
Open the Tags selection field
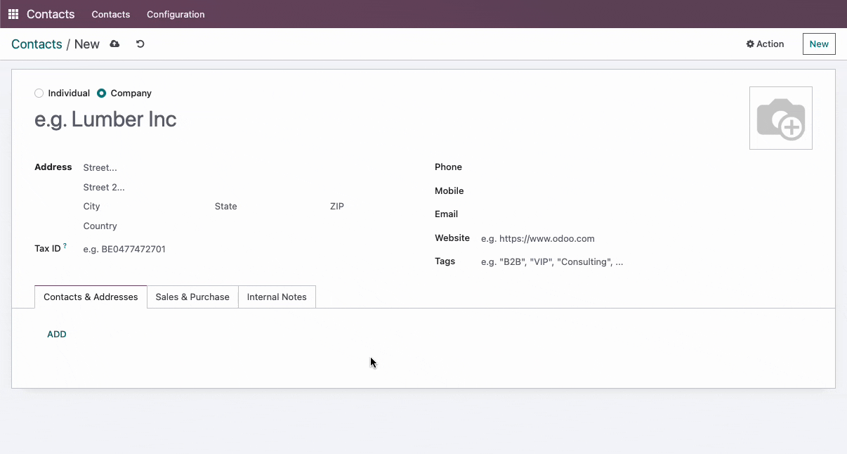tap(646, 262)
